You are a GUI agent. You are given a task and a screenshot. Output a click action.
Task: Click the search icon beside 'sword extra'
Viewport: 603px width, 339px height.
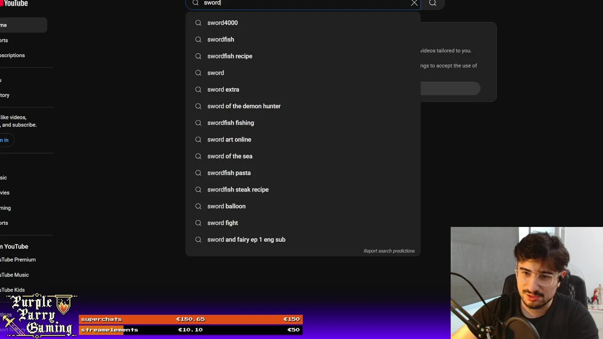[198, 89]
